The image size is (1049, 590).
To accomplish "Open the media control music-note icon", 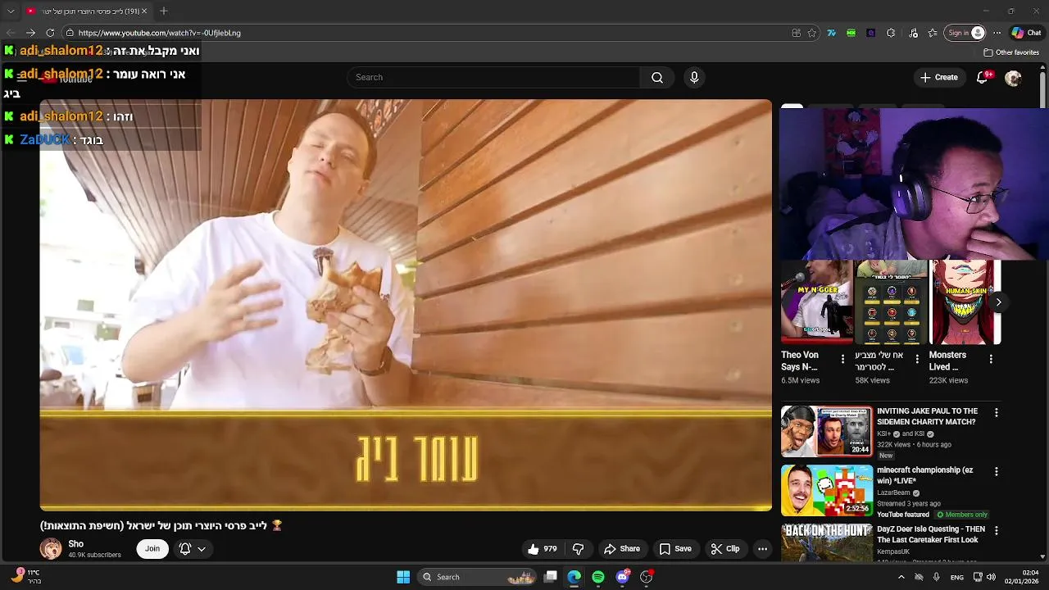I will coord(914,33).
